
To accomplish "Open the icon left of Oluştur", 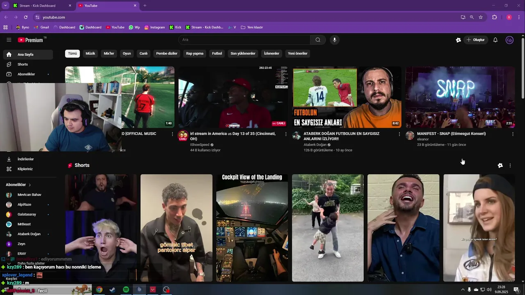I will point(459,40).
